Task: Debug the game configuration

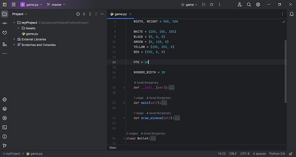Action: [x=212, y=4]
